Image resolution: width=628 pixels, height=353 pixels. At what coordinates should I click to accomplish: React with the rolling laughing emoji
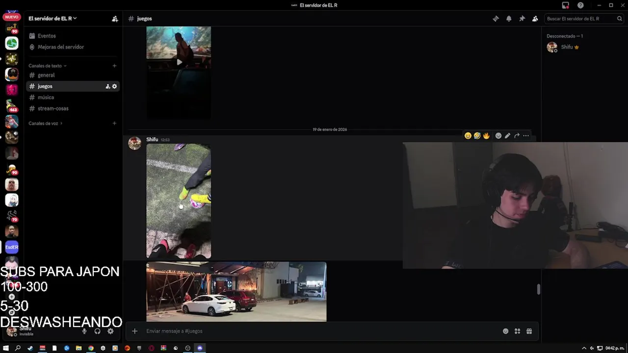point(477,136)
